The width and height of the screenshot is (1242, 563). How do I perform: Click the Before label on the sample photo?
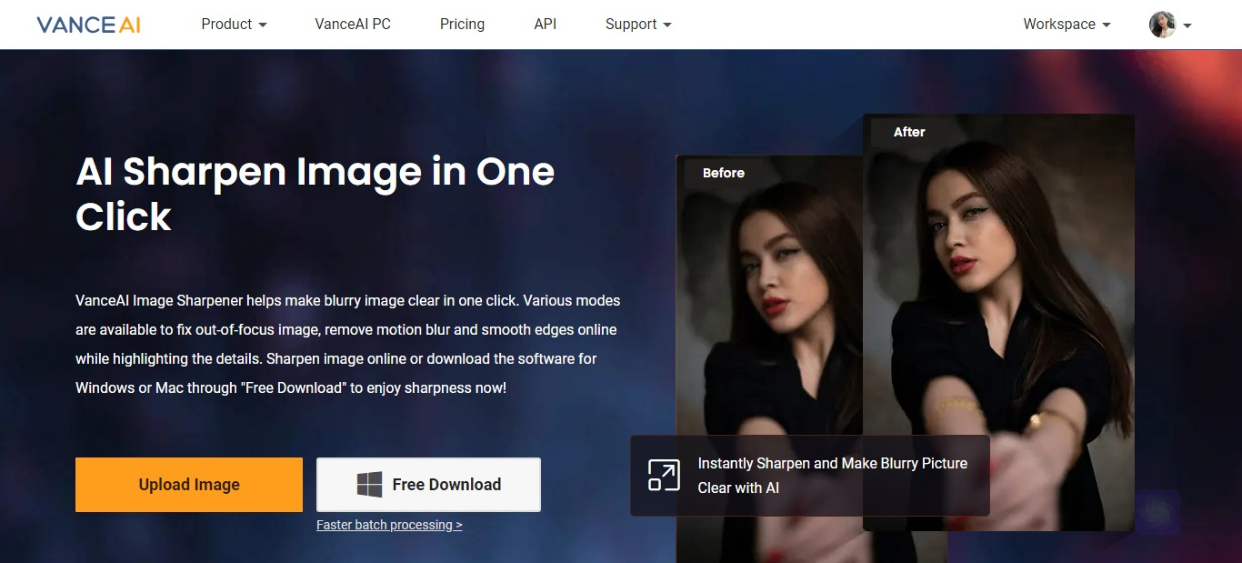pyautogui.click(x=724, y=173)
